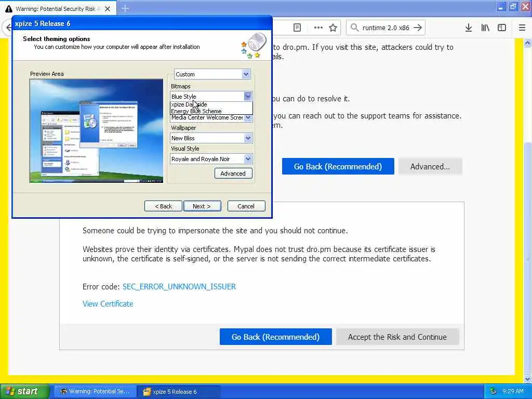Click the Select theming options heading
Viewport: 532px width, 399px height.
pyautogui.click(x=57, y=38)
